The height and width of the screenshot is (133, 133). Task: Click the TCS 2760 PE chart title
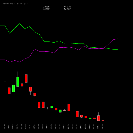17,4
